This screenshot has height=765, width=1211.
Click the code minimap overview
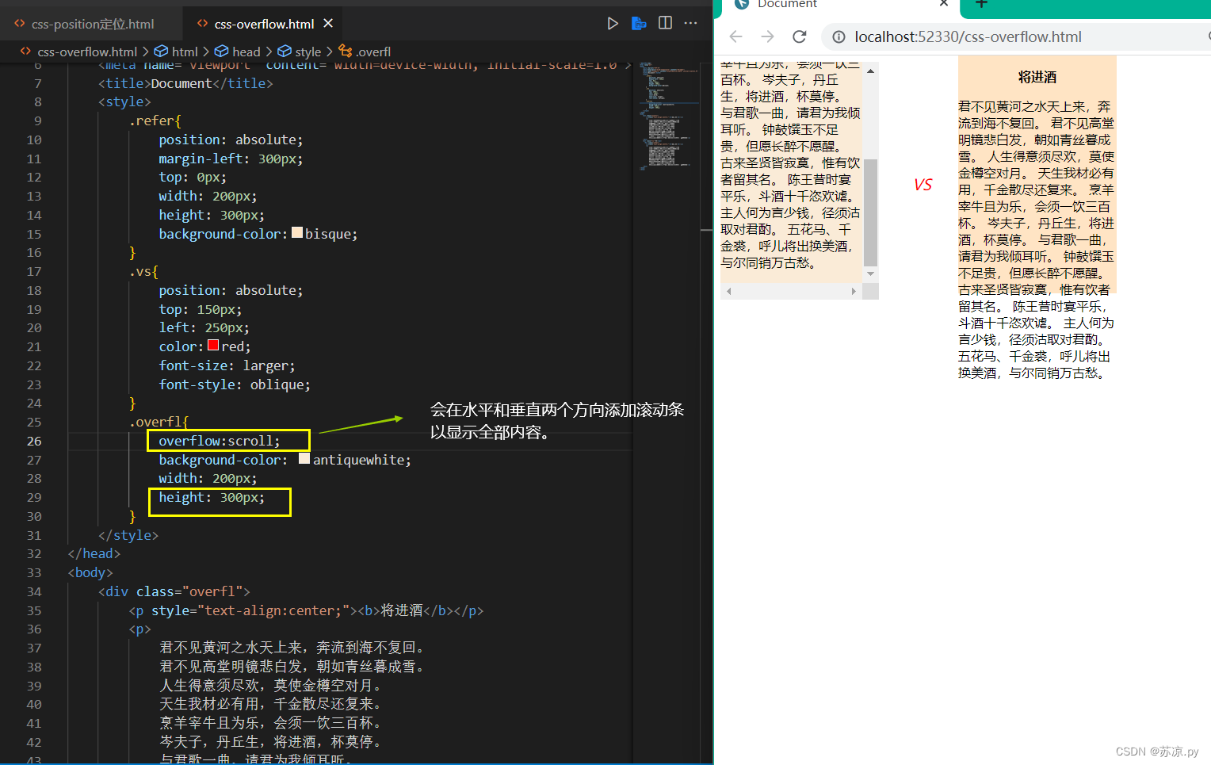tap(669, 117)
